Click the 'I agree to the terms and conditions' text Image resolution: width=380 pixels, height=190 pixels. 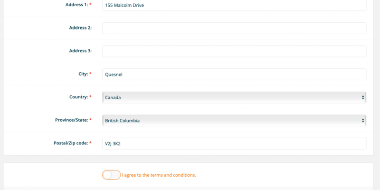(x=159, y=175)
